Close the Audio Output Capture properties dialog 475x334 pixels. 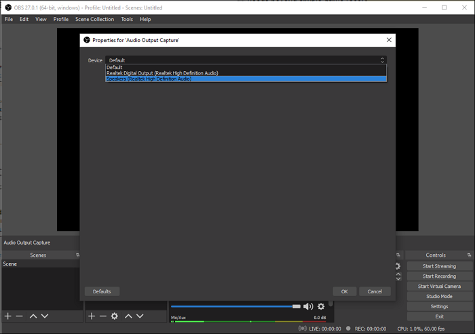(389, 40)
